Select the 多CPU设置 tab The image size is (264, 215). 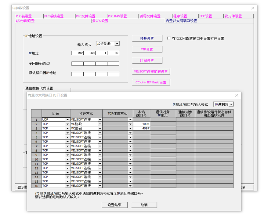(x=101, y=21)
